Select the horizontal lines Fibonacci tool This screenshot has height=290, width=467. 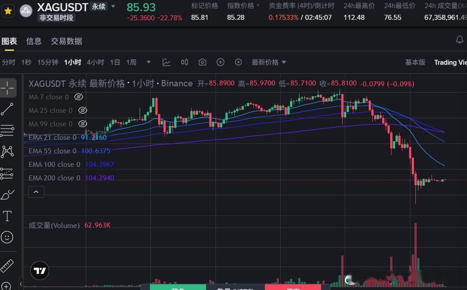click(7, 131)
